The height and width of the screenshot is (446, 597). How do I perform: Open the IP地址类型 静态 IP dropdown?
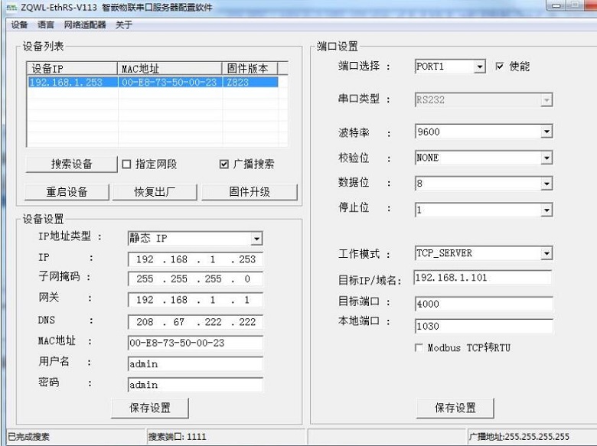[256, 239]
